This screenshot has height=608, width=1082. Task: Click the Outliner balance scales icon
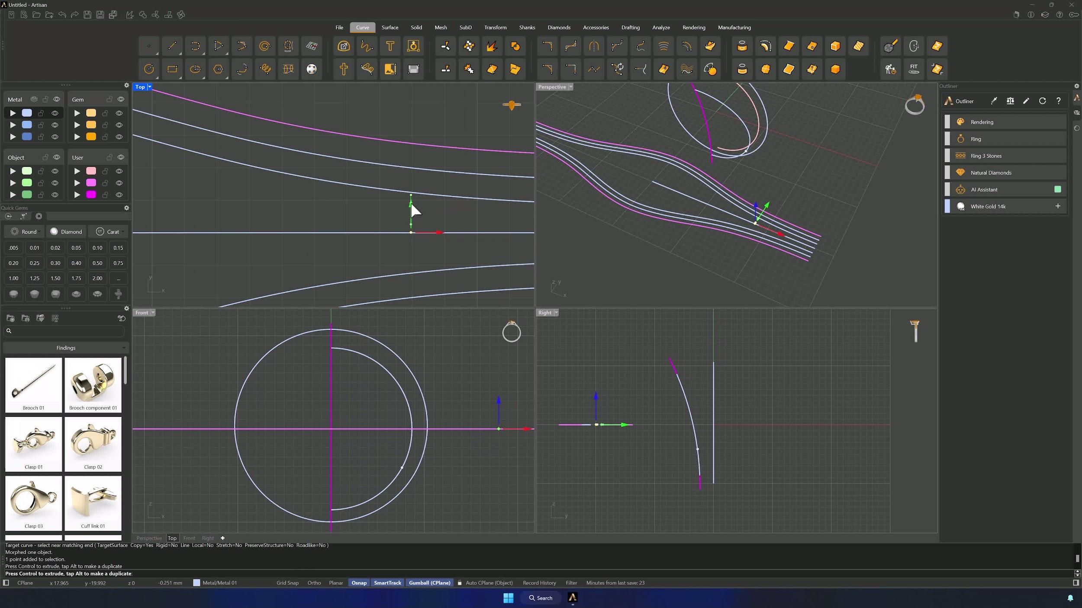1010,101
